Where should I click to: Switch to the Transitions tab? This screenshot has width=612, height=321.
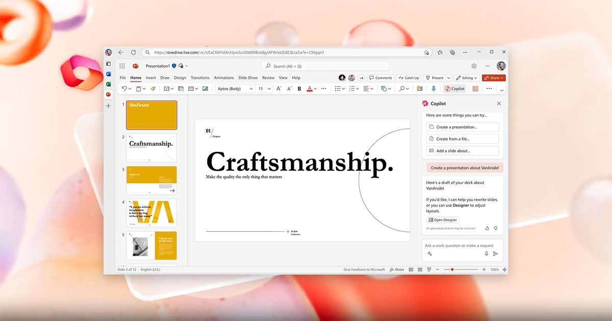point(200,78)
